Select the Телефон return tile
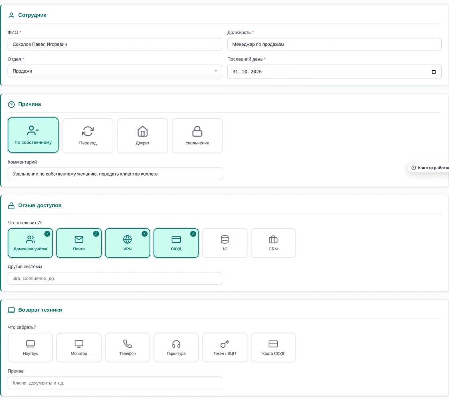Viewport: 449px width, 399px height. [127, 347]
